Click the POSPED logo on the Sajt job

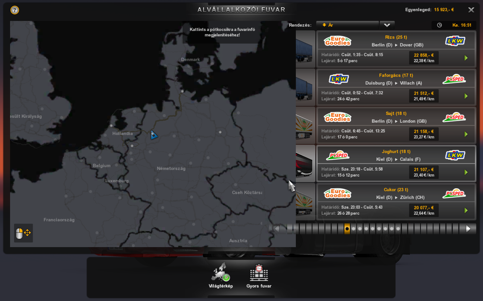pos(453,117)
